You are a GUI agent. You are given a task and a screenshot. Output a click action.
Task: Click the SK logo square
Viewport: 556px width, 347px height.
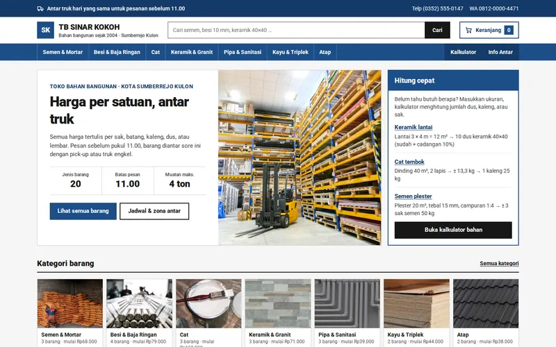(x=45, y=30)
